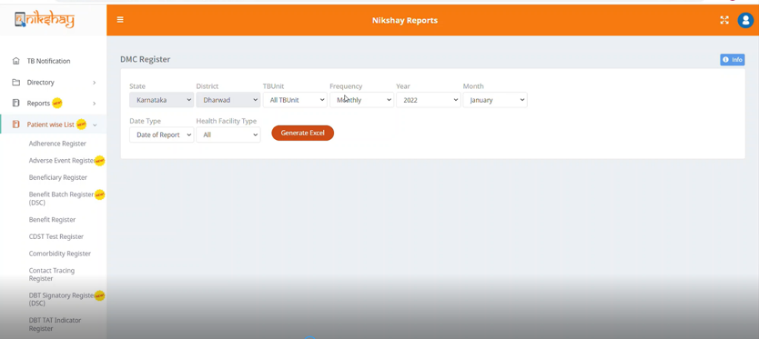
Task: Open Adverse Event Register
Action: tap(62, 161)
